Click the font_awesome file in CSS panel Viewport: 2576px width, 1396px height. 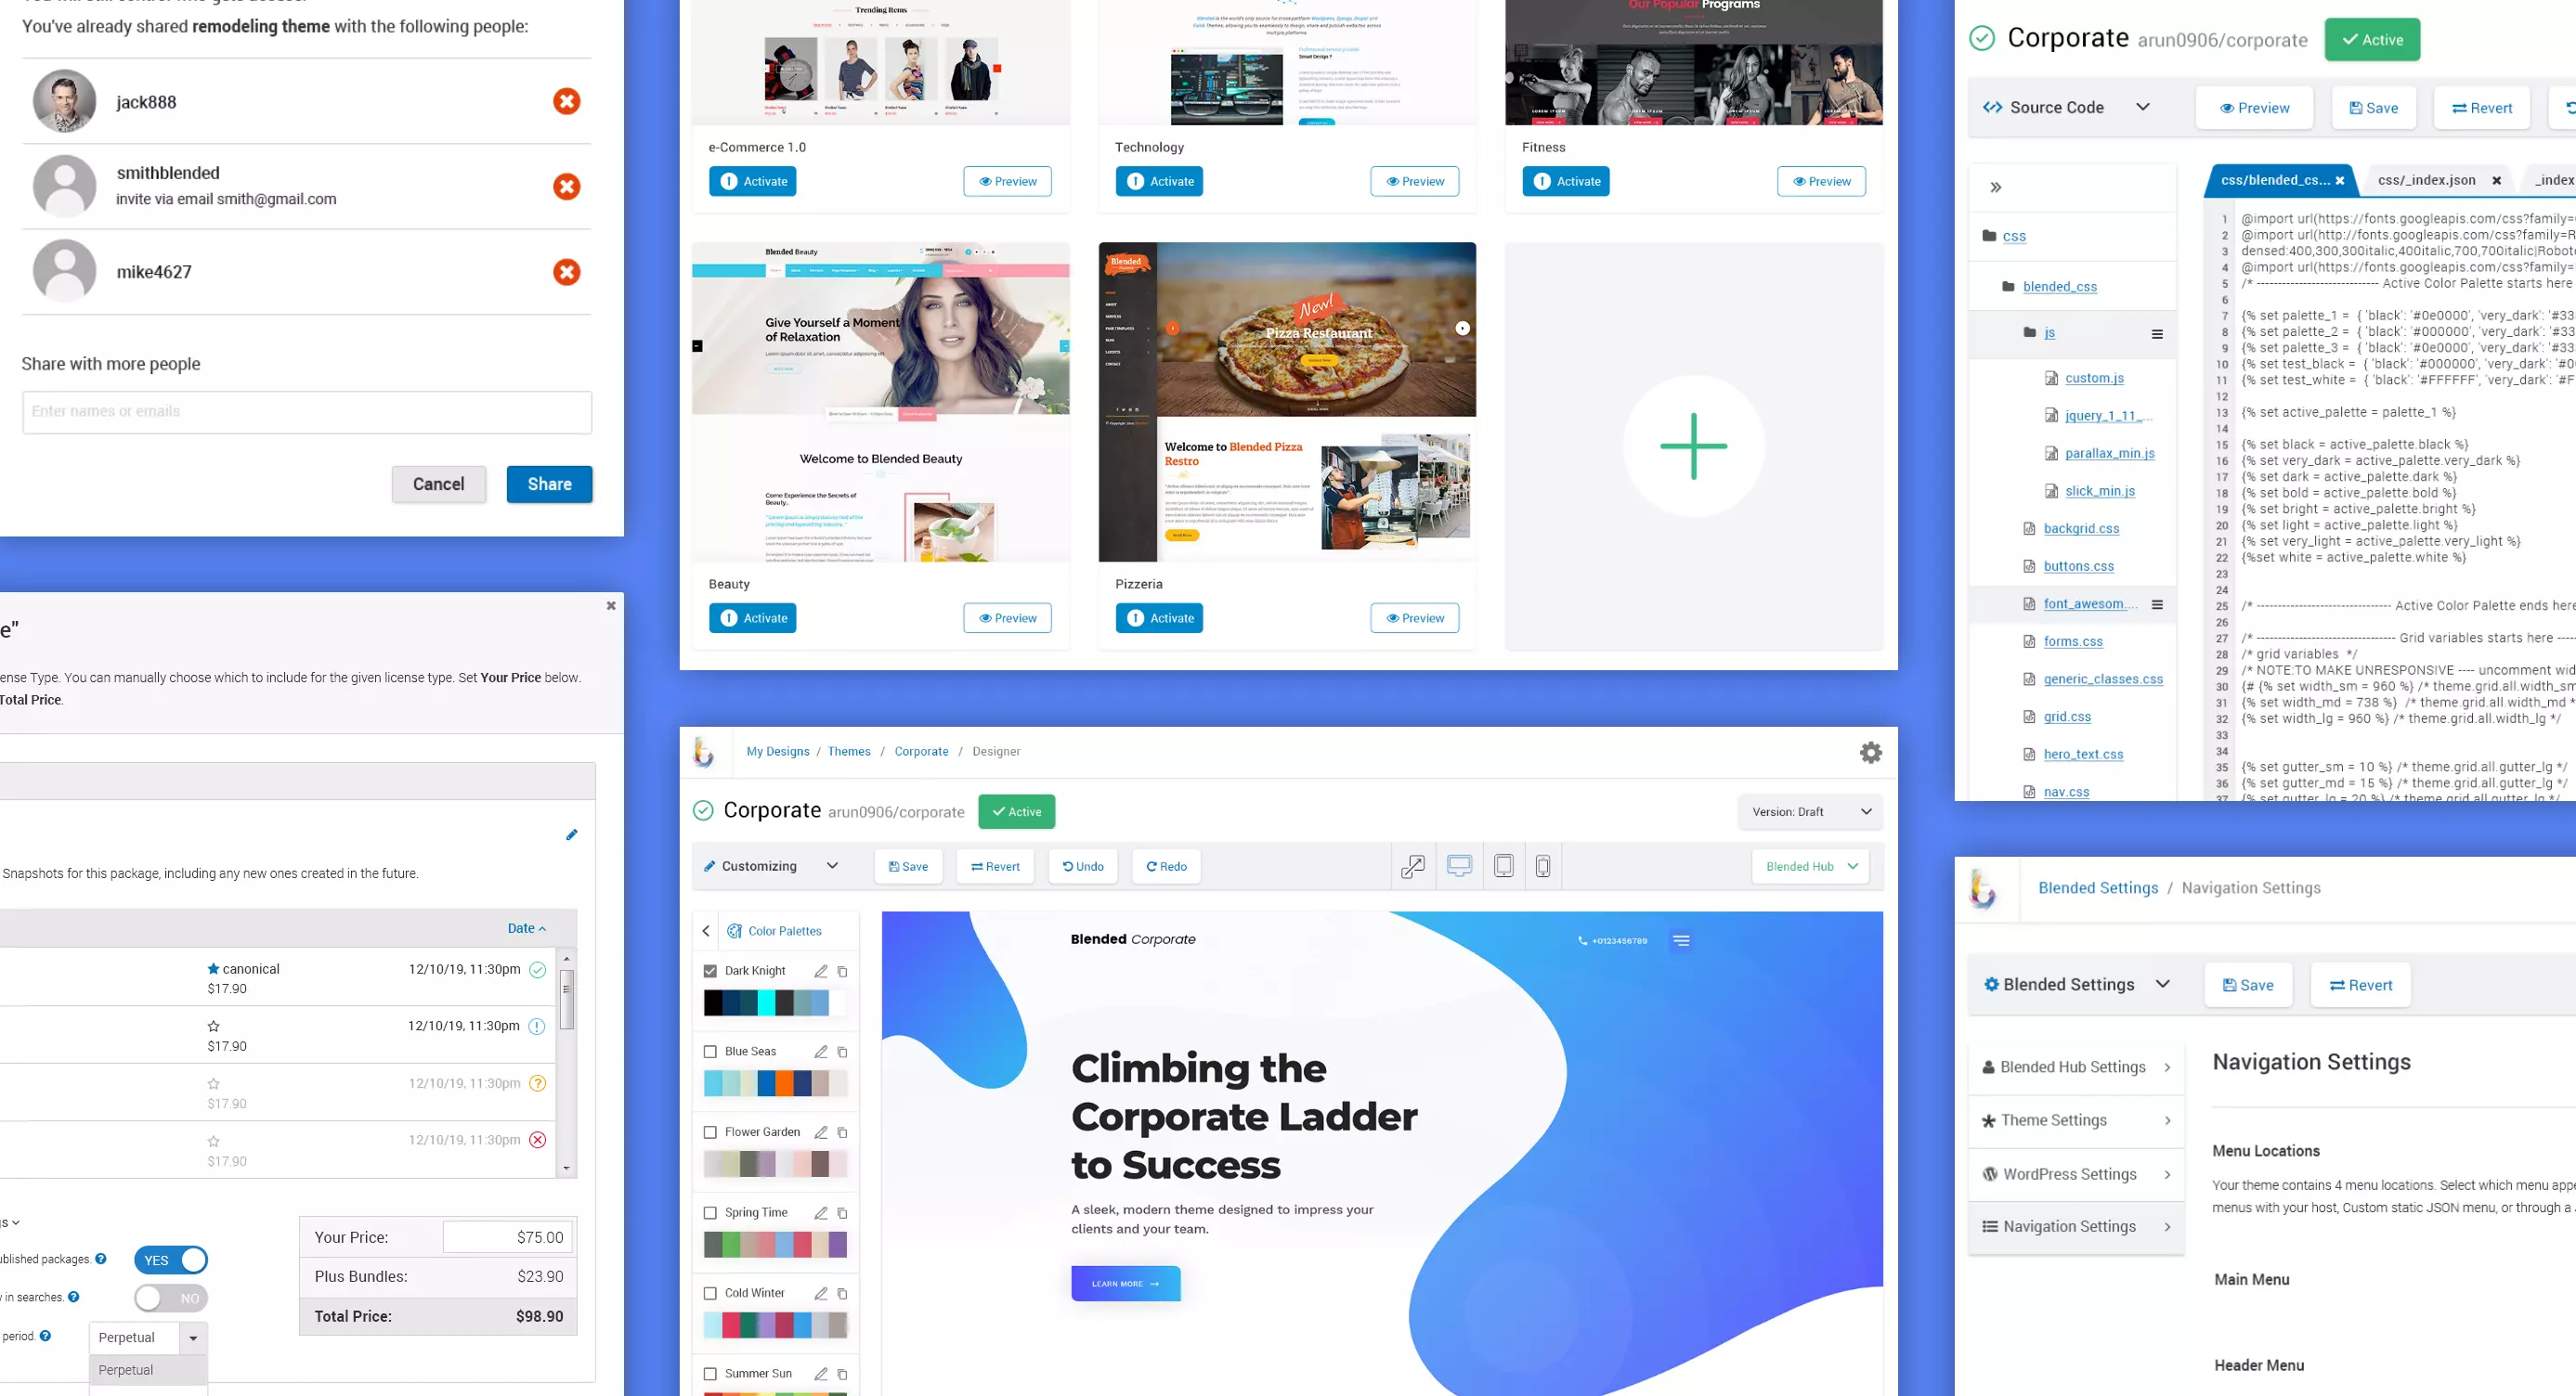pyautogui.click(x=2086, y=601)
